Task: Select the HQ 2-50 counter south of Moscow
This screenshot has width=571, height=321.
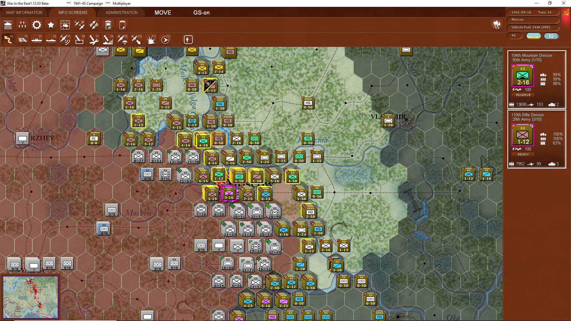Action: click(x=310, y=212)
